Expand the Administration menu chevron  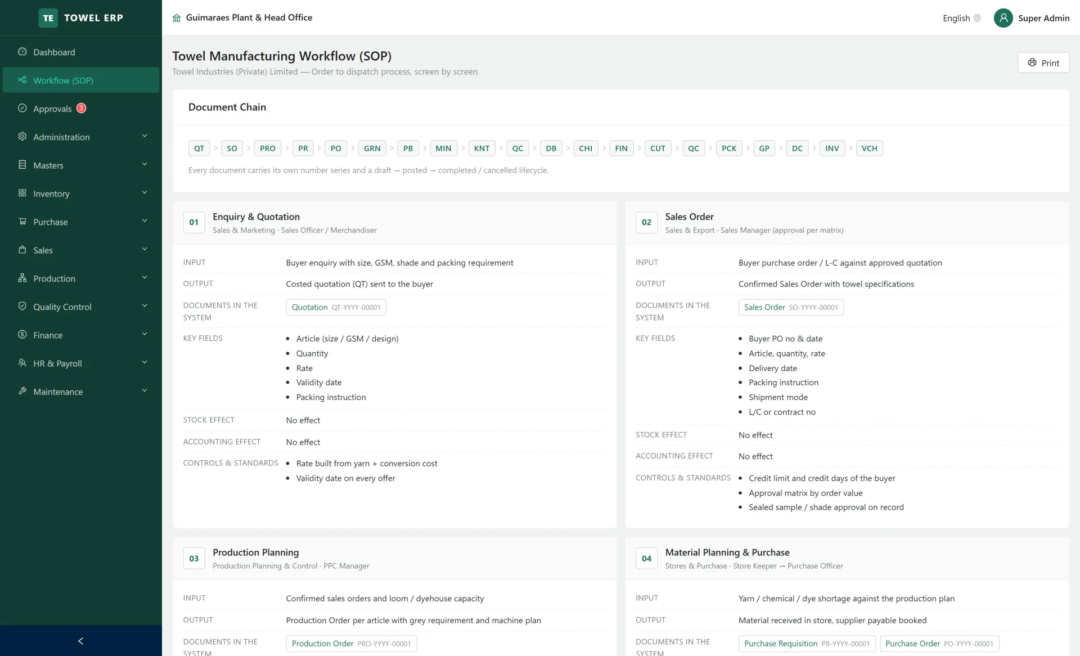coord(145,136)
